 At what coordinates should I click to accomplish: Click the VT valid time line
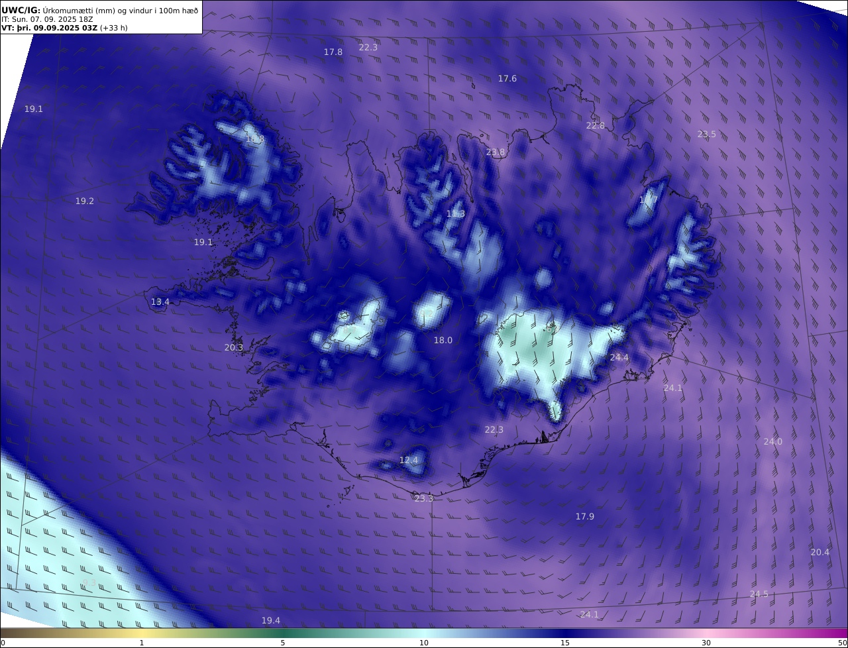coord(64,28)
